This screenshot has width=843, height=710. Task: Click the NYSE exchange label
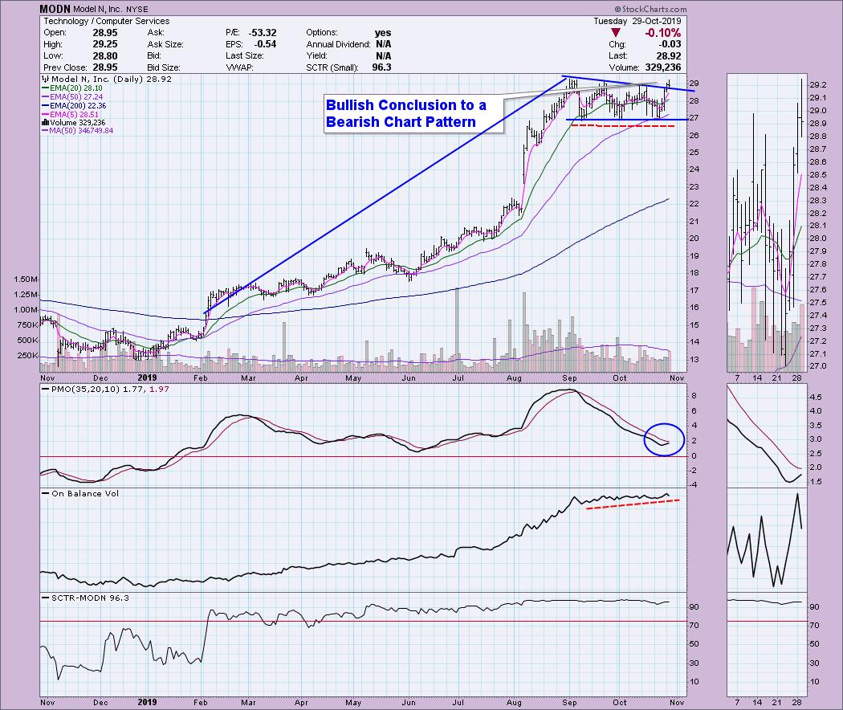pos(137,9)
